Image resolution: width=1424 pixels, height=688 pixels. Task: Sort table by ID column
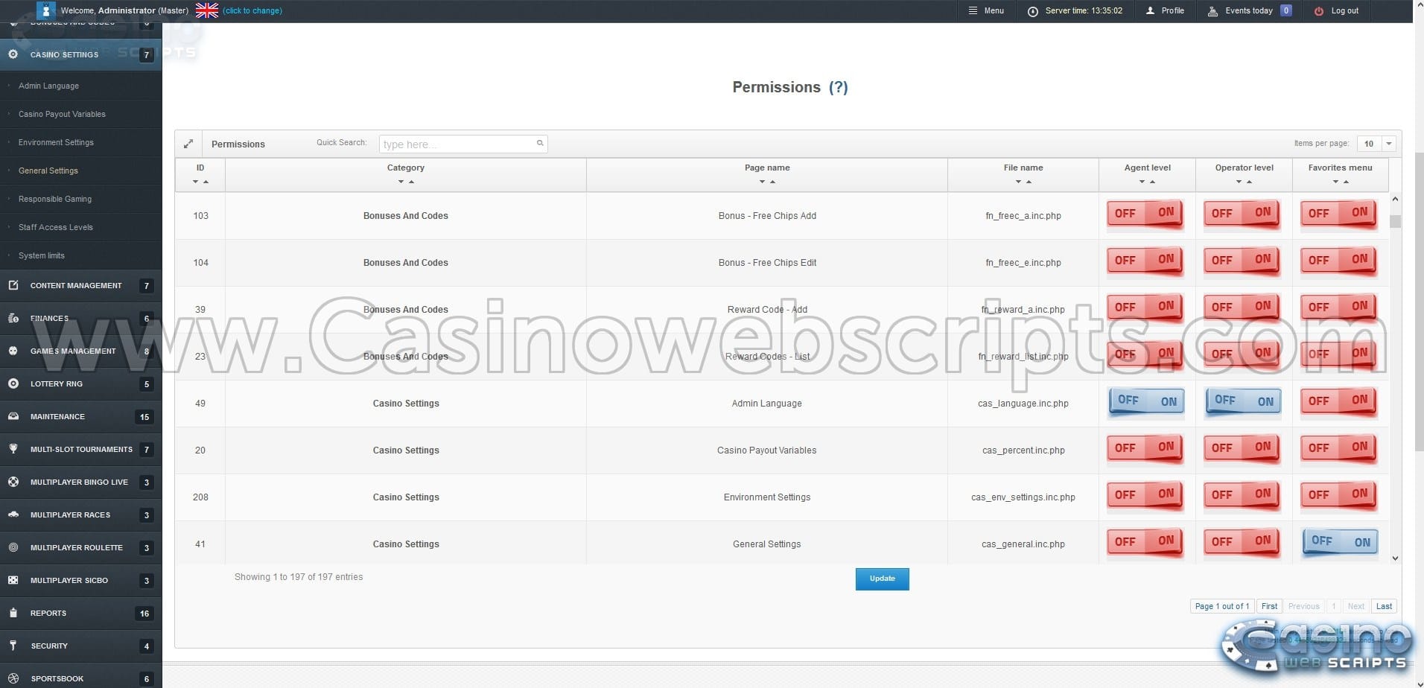tap(200, 175)
